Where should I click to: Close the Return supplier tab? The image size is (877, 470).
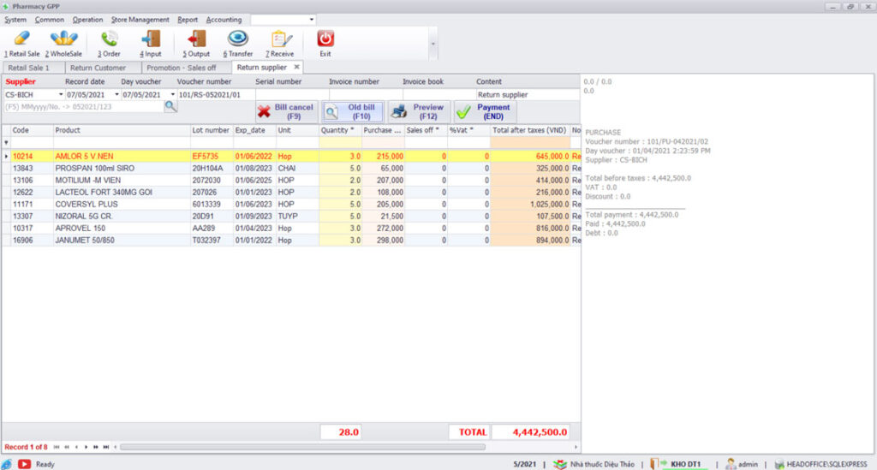click(x=296, y=67)
